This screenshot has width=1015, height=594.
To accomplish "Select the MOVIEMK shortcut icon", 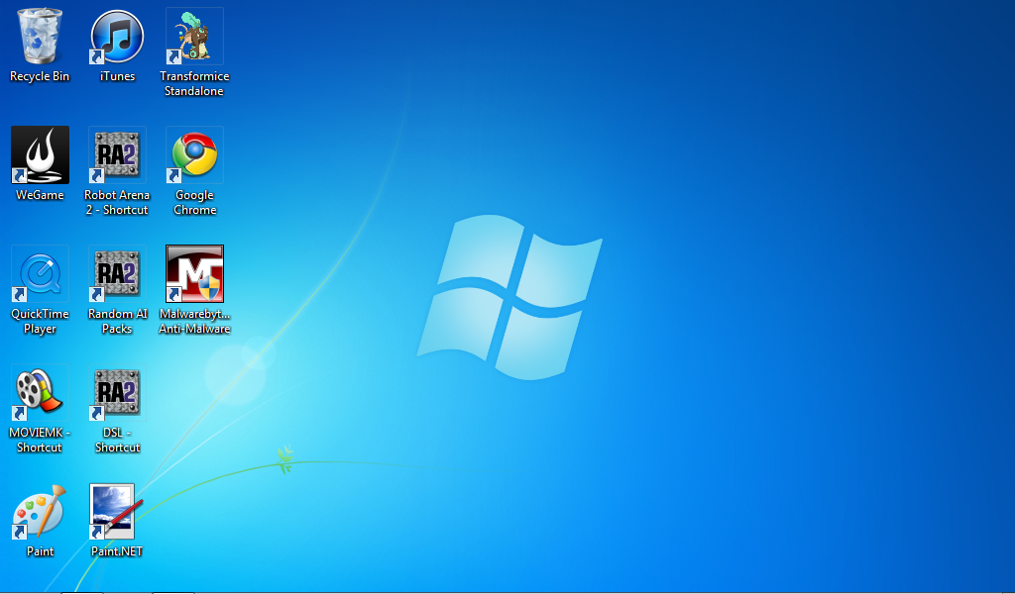I will (x=40, y=393).
